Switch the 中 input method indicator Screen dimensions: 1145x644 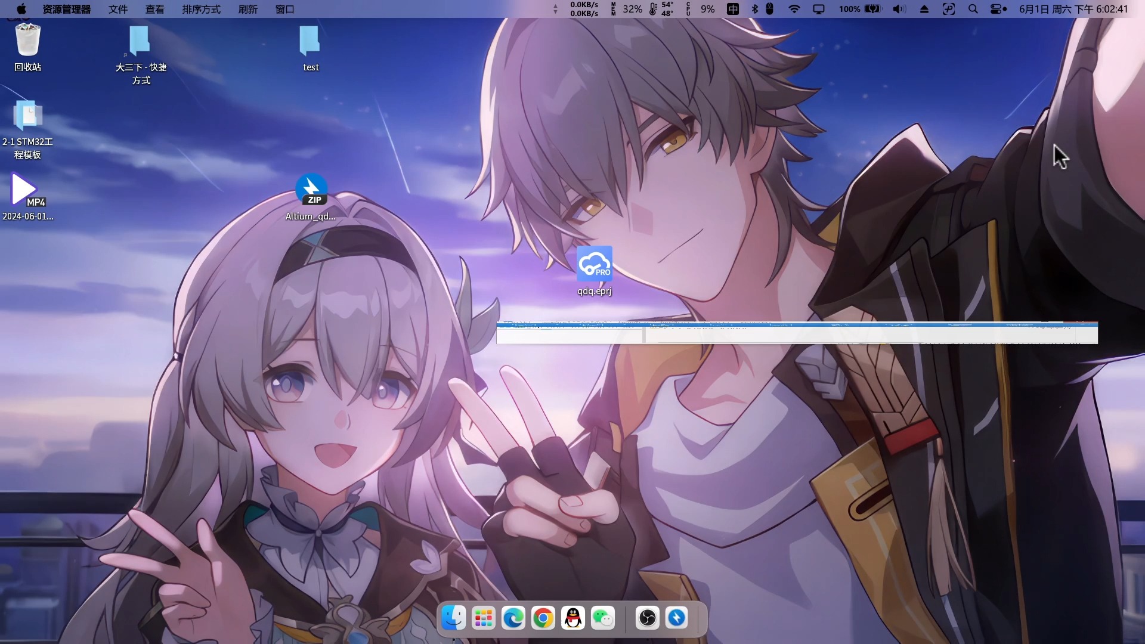(x=733, y=9)
